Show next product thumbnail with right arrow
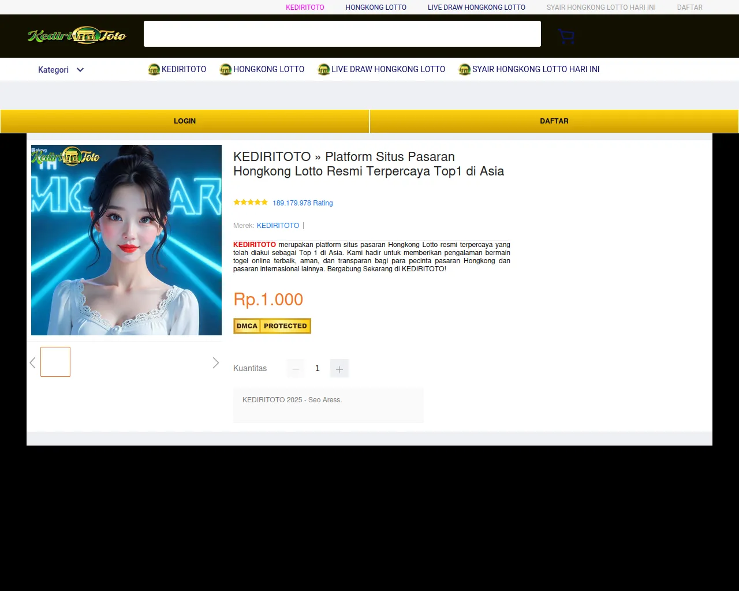The image size is (739, 591). coord(215,362)
